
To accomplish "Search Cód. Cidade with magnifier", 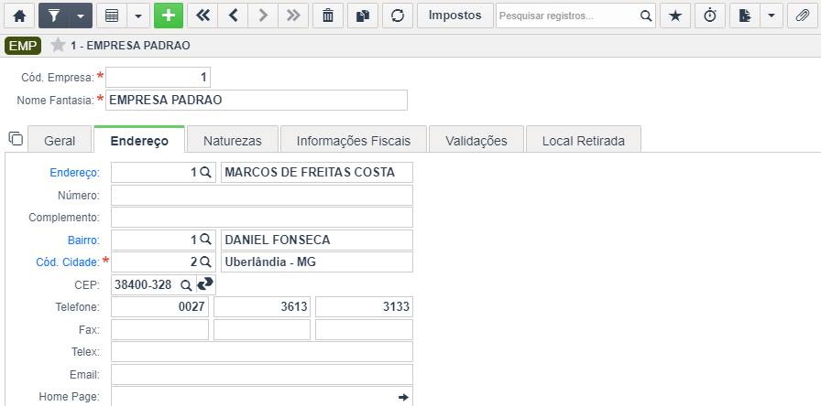I will (x=206, y=262).
